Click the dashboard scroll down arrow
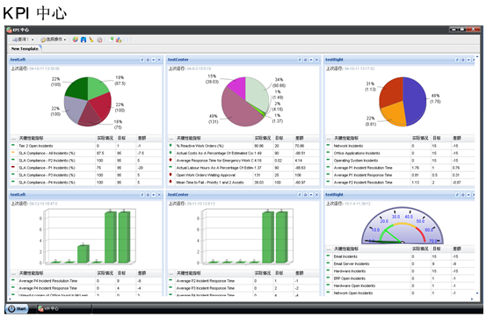This screenshot has height=317, width=486. [x=477, y=293]
